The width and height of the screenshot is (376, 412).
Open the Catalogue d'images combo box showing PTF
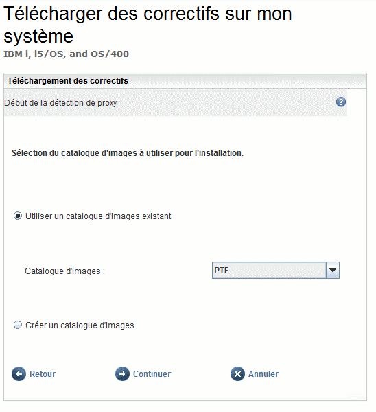coord(276,270)
